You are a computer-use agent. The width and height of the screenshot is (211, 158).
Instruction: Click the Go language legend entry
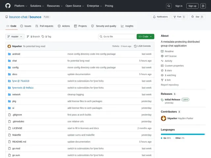click(166, 138)
